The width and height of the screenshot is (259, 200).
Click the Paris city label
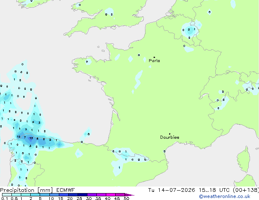(x=154, y=61)
